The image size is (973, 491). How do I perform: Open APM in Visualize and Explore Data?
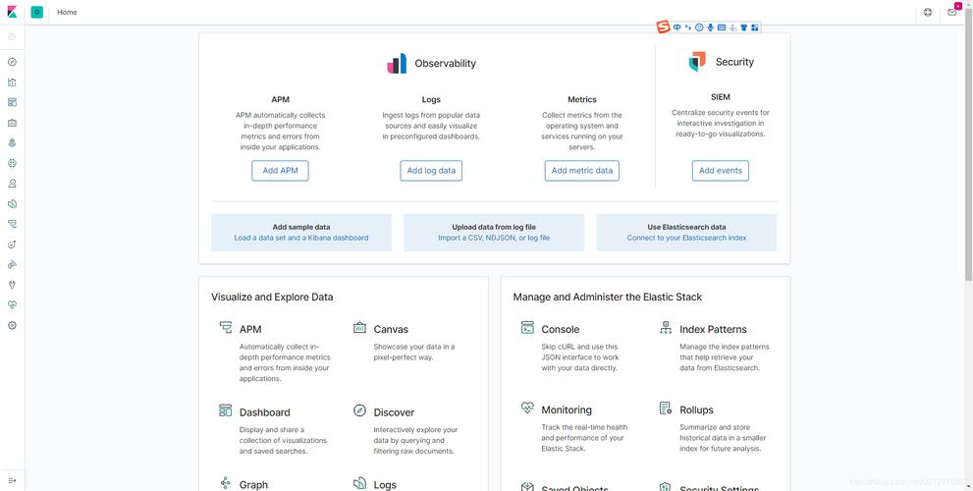tap(250, 329)
